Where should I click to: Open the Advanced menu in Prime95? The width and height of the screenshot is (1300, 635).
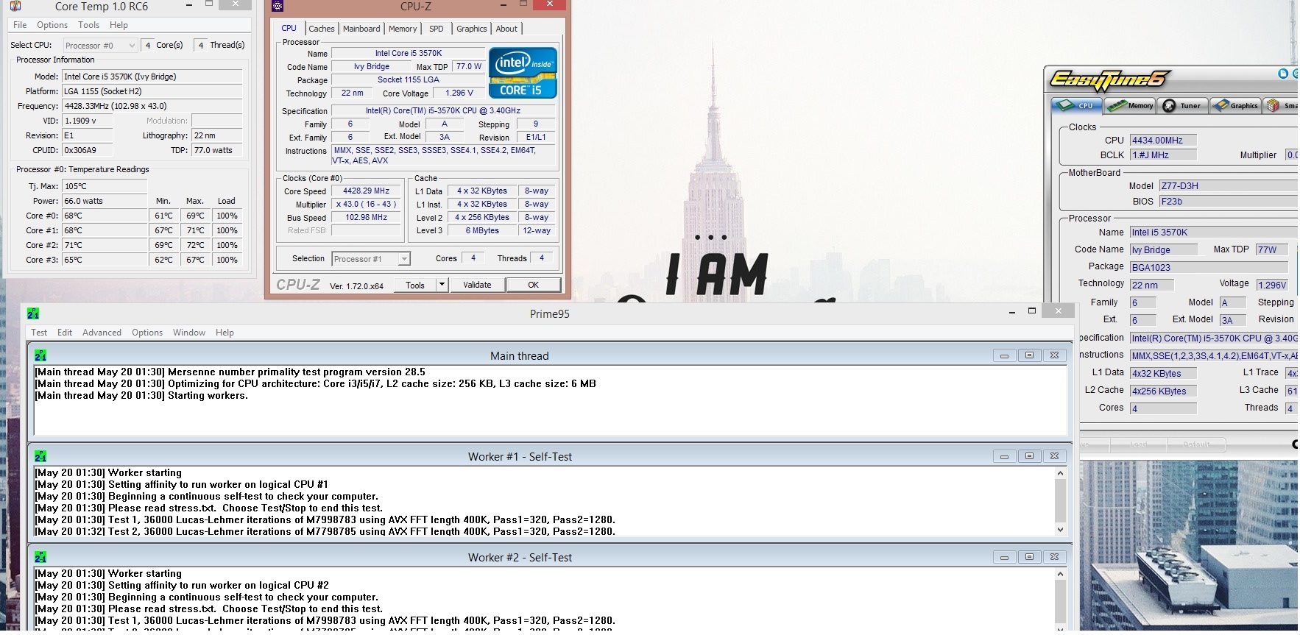coord(102,333)
